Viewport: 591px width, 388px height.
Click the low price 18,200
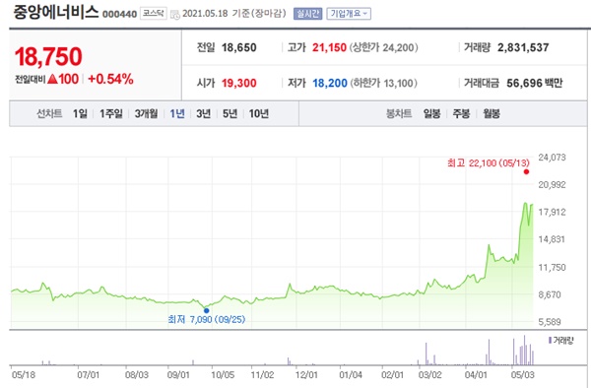click(330, 83)
